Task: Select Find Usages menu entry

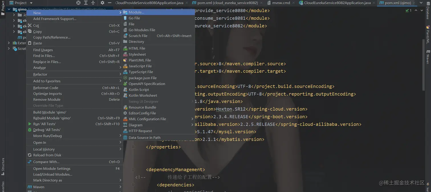Action: pos(75,50)
